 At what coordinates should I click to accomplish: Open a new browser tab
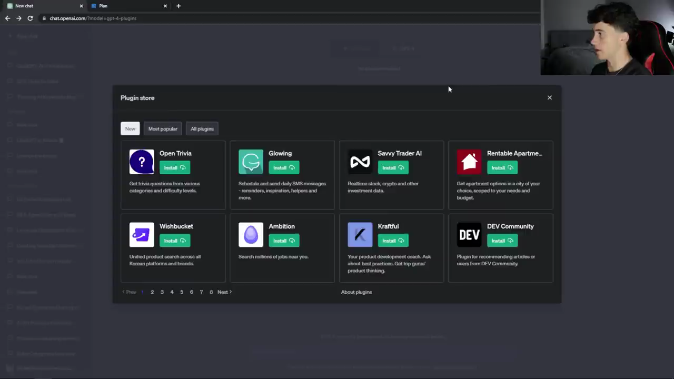click(179, 6)
